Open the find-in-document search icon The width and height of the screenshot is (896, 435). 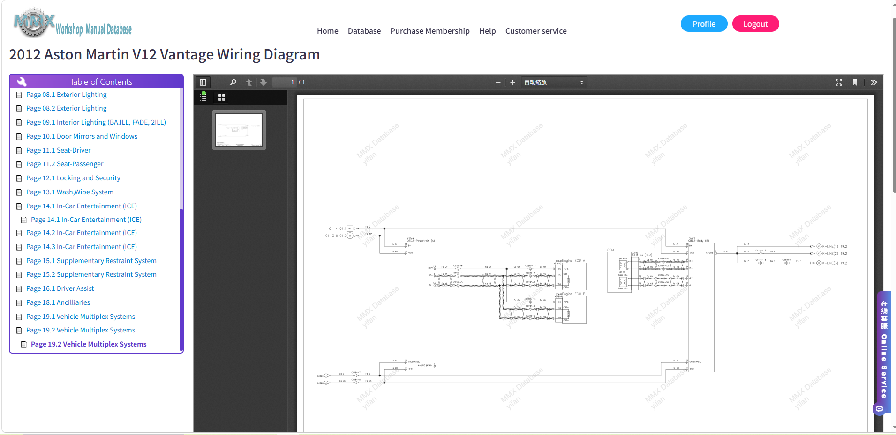tap(233, 82)
